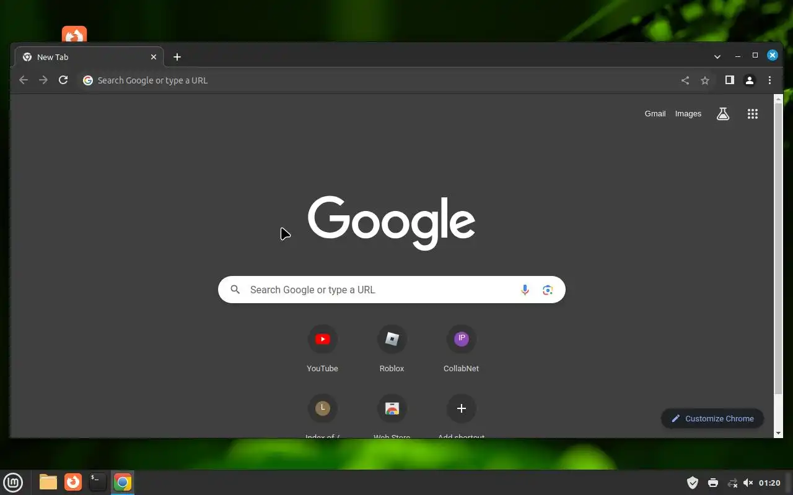Screen dimensions: 793x495
Task: Click the security shield tray icon
Action: (693, 483)
